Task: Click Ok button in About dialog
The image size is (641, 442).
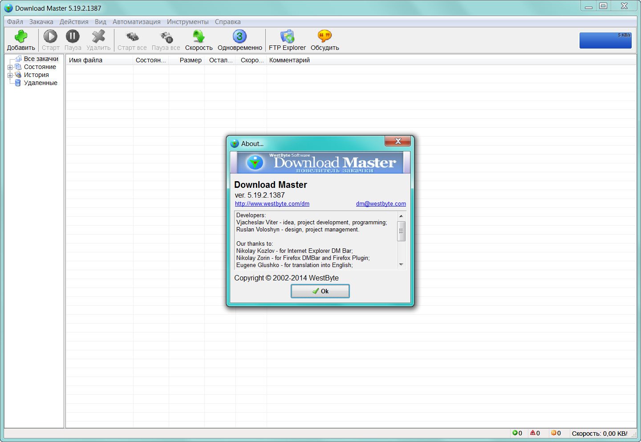Action: [320, 291]
